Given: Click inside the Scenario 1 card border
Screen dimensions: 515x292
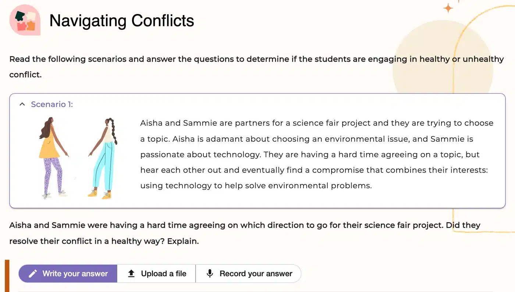Looking at the screenshot, I should click(x=257, y=151).
